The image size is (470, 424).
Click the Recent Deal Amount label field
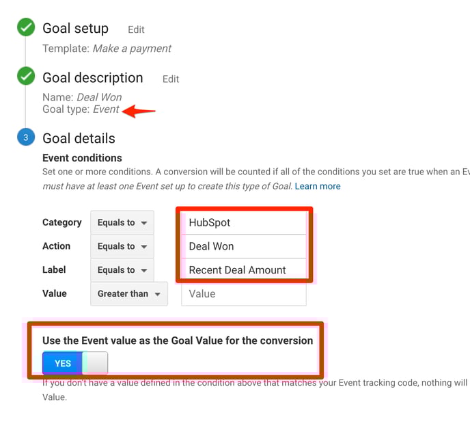pyautogui.click(x=244, y=269)
